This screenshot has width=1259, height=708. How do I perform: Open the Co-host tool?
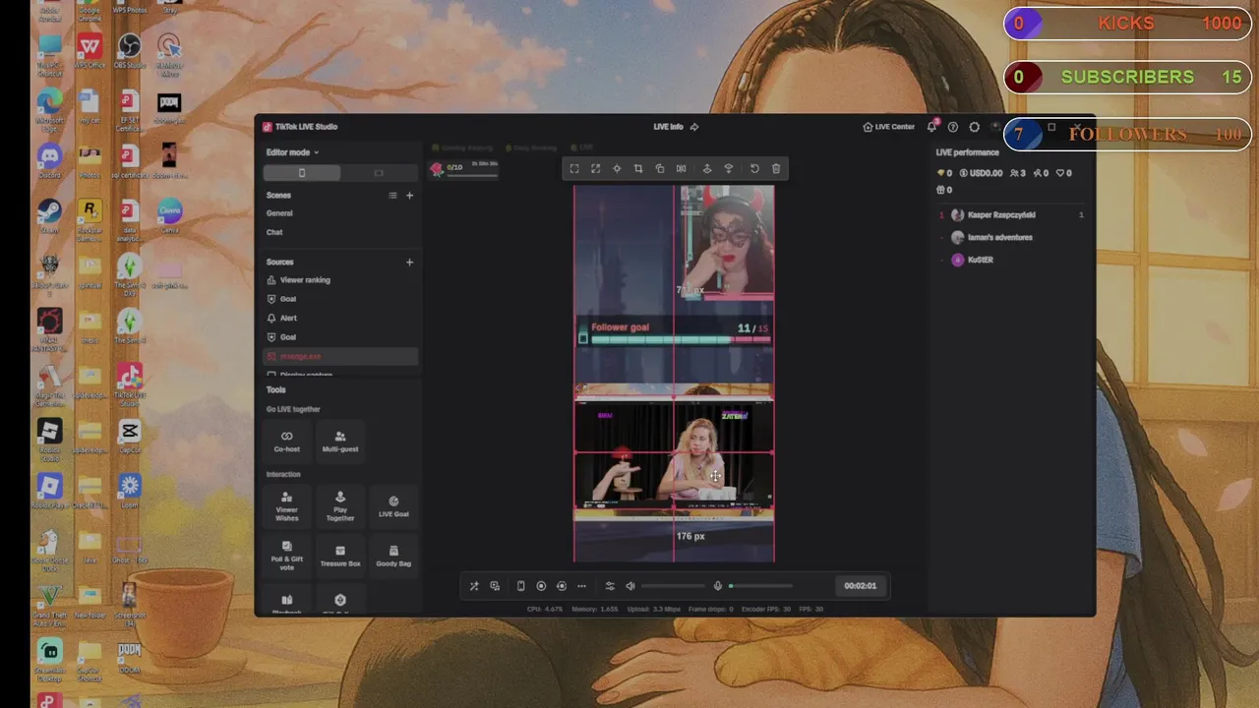tap(287, 441)
